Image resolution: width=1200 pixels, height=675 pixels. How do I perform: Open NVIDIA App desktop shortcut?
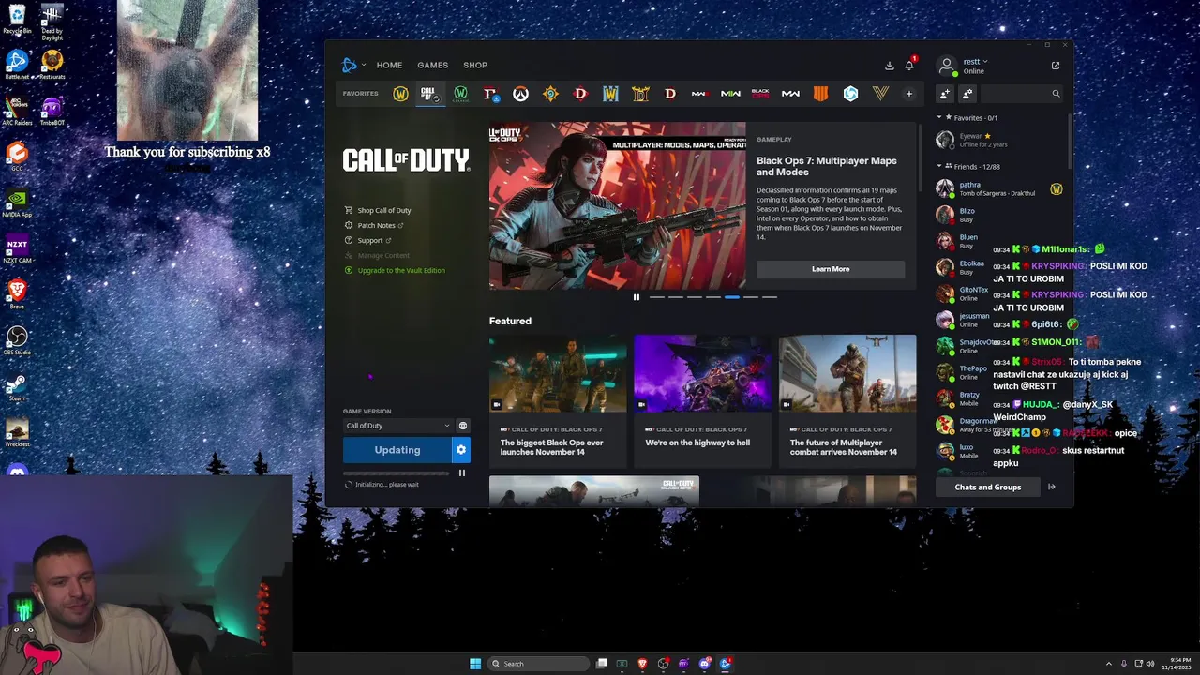tap(17, 203)
